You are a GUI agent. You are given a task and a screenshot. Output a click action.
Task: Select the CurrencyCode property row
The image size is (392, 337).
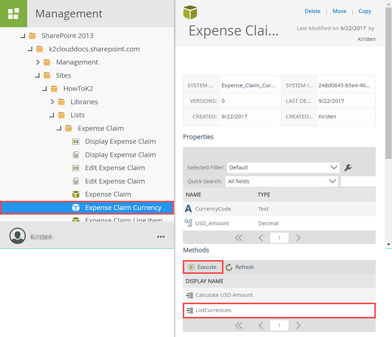[279, 209]
